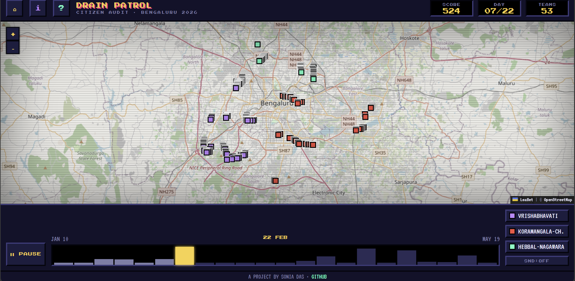Click the home icon button
Image resolution: width=575 pixels, height=281 pixels.
[x=14, y=8]
